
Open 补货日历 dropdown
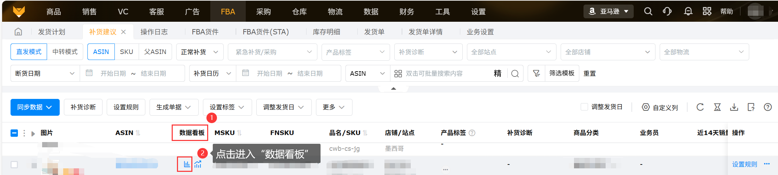[213, 73]
